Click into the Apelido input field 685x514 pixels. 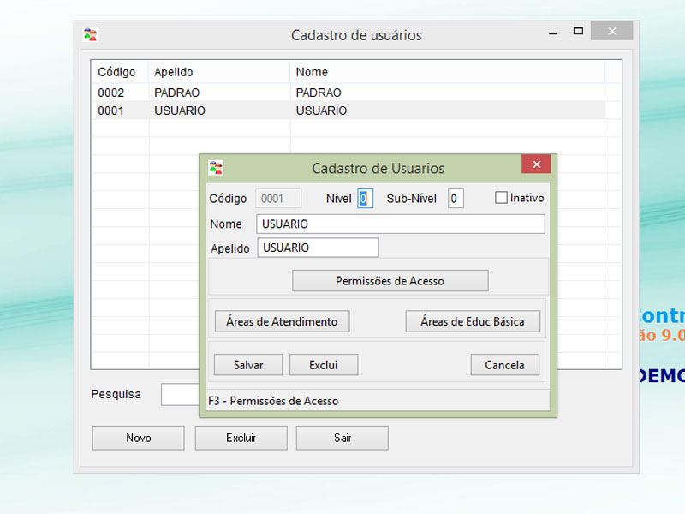(x=318, y=248)
